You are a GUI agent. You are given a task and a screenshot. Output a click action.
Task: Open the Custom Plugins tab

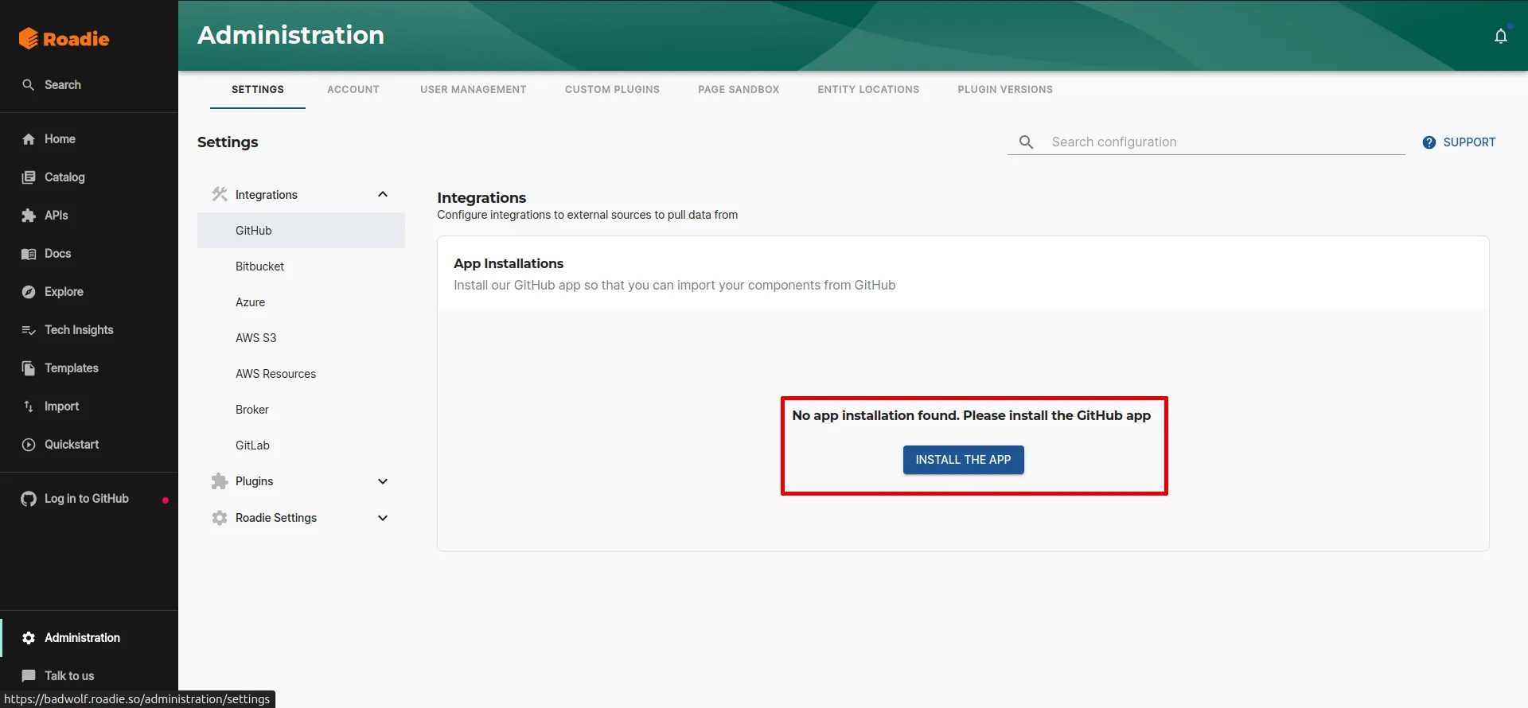click(612, 90)
